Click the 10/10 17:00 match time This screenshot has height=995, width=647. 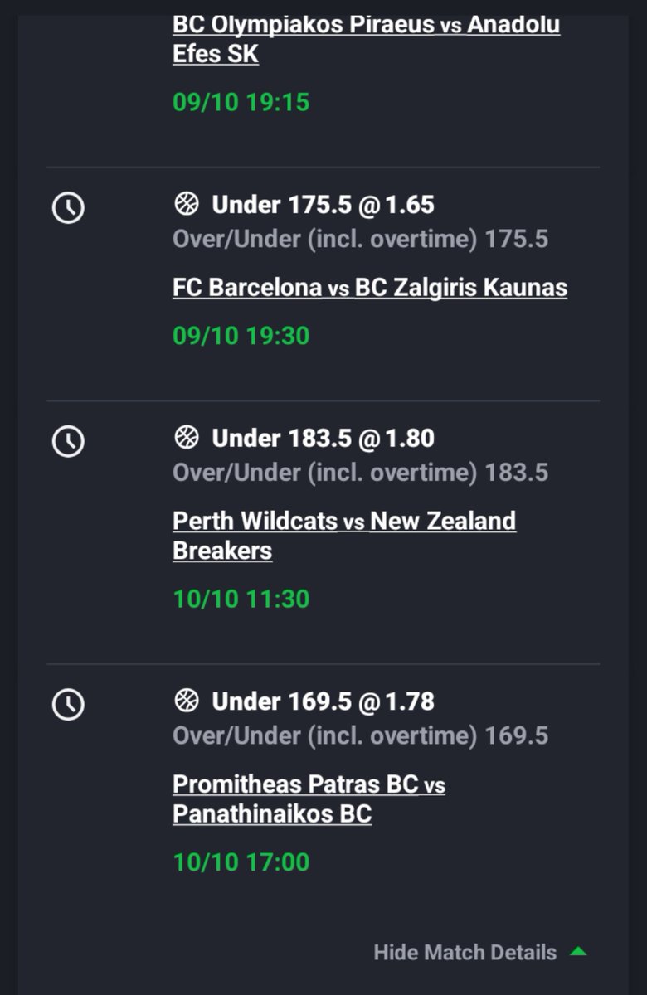pos(241,862)
